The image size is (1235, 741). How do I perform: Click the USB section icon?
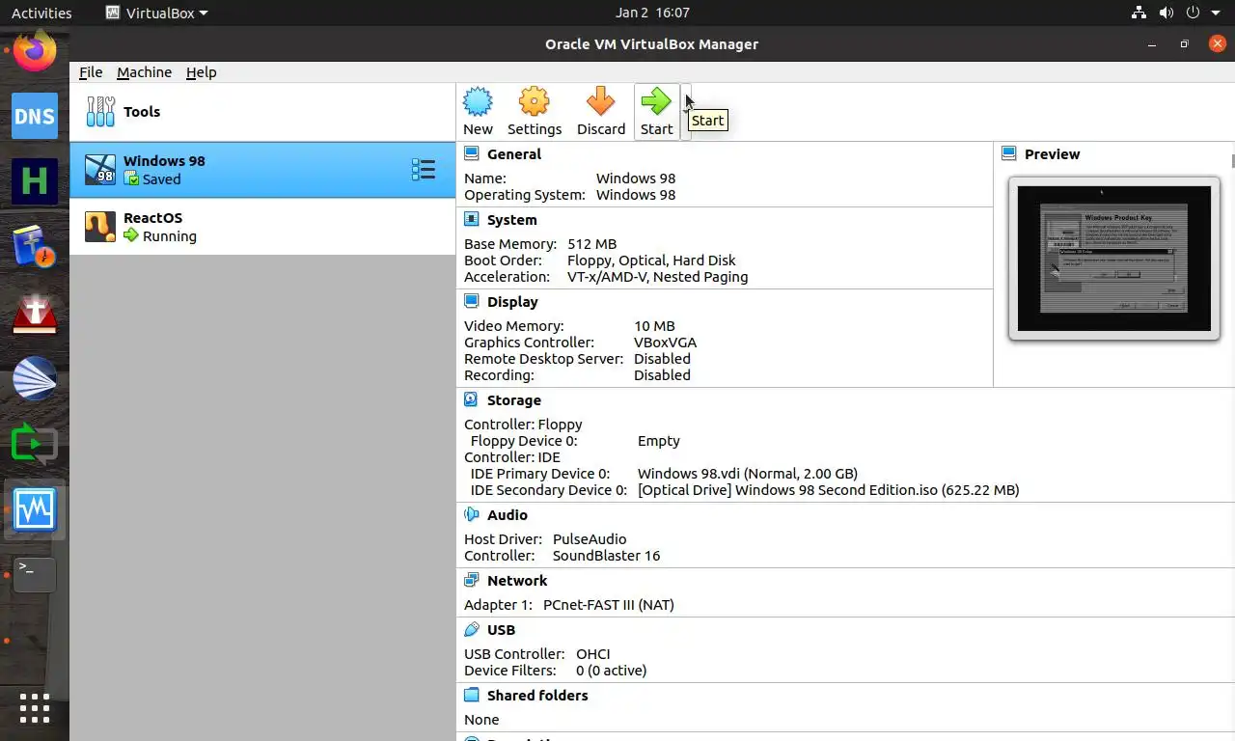tap(471, 629)
